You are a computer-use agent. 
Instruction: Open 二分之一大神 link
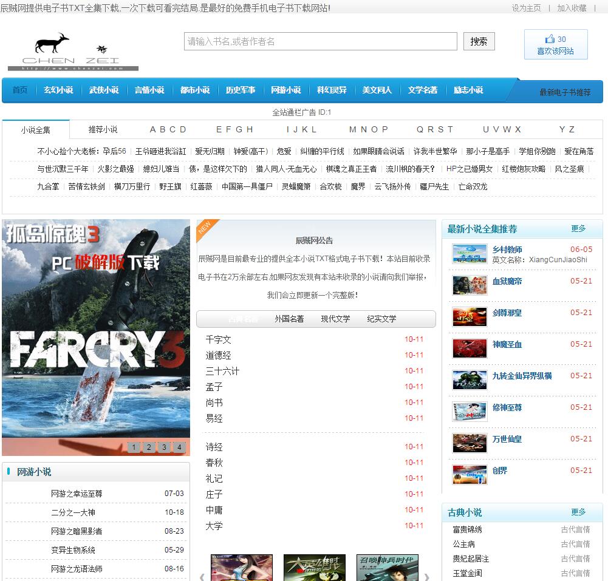(x=73, y=512)
